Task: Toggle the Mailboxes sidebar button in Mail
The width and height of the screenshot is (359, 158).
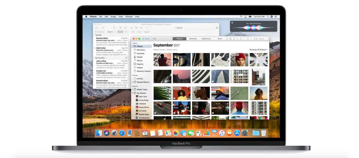Action: click(100, 32)
